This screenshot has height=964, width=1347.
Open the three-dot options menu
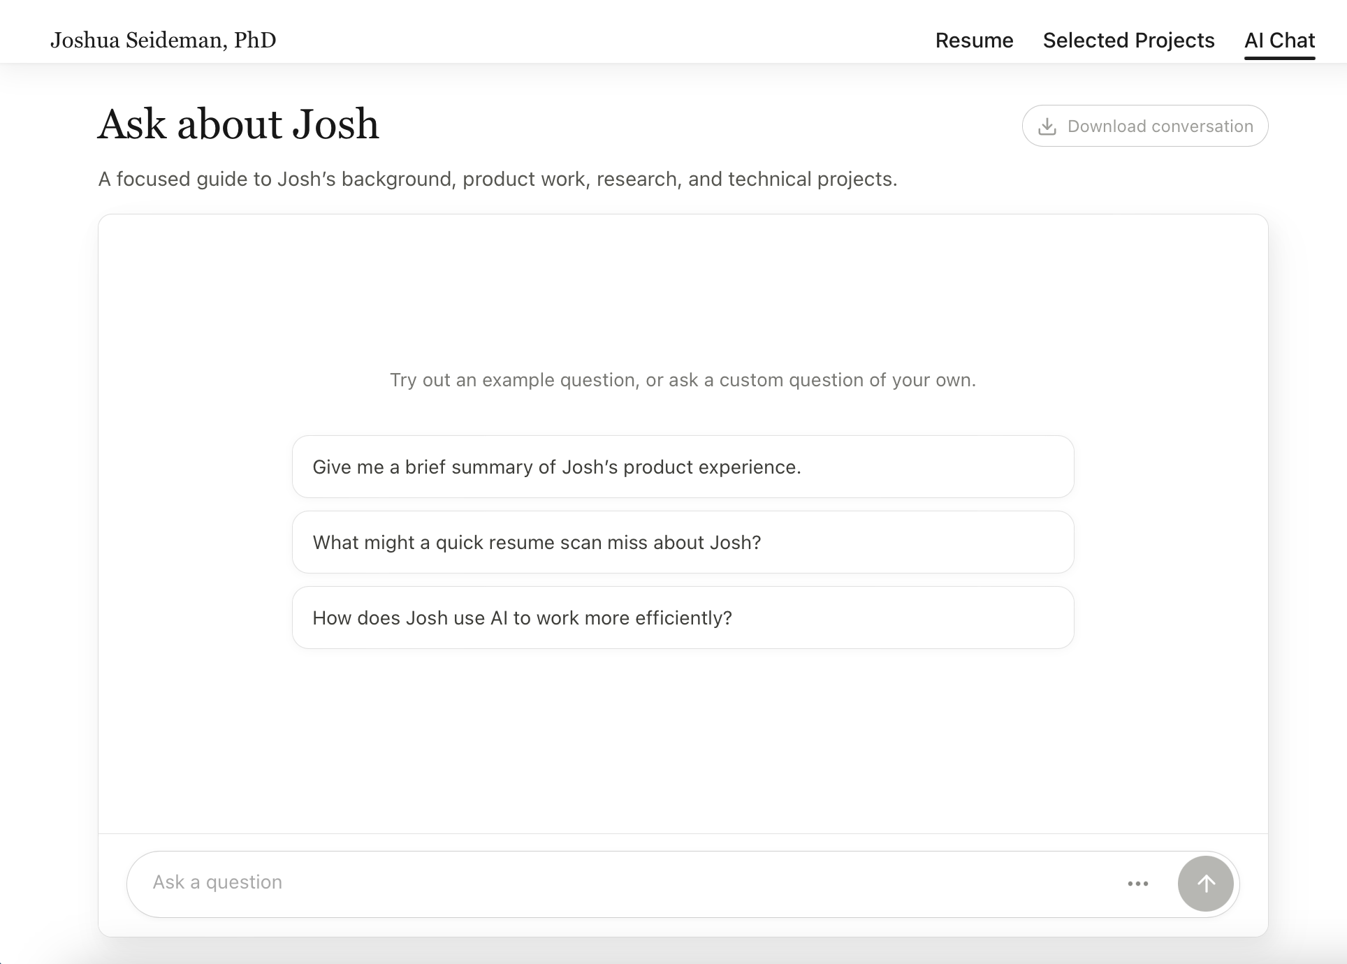1137,884
